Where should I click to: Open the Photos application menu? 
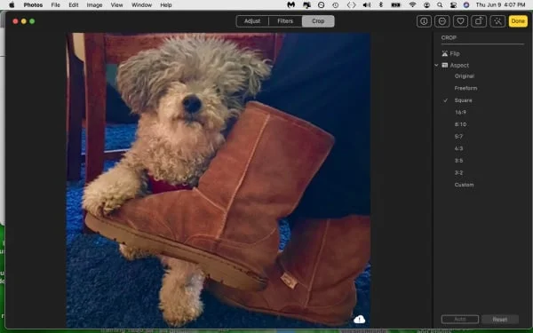coord(33,4)
